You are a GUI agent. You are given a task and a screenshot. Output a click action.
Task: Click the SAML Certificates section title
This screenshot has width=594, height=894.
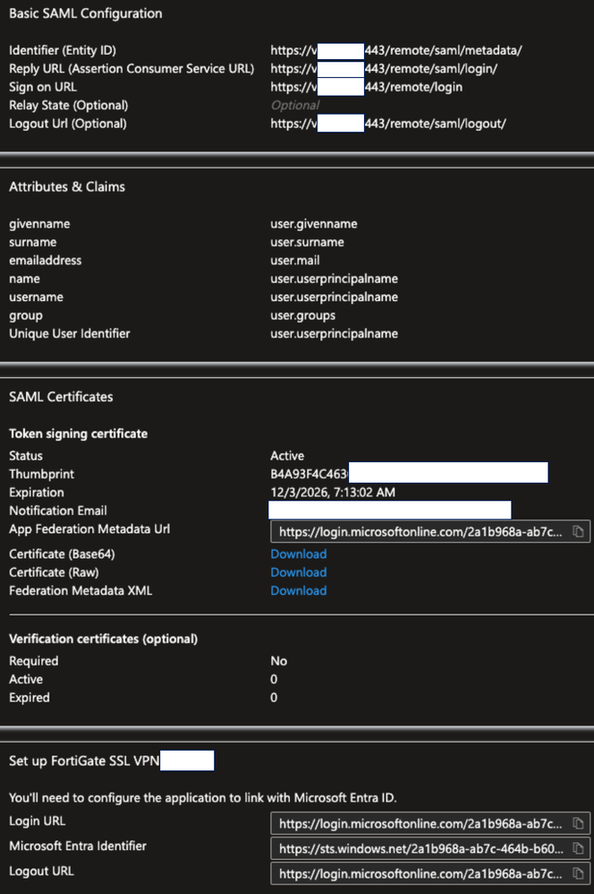61,397
